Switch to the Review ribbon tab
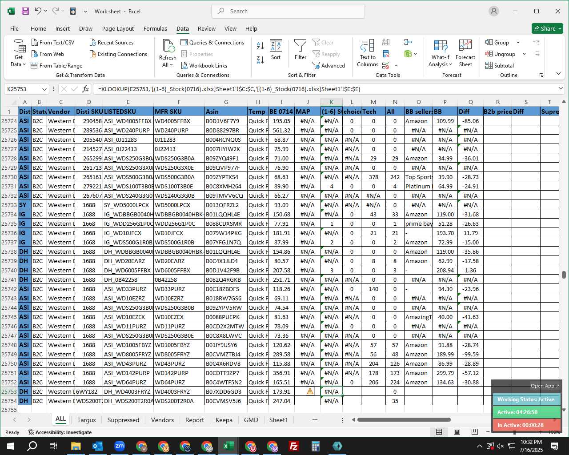 207,28
